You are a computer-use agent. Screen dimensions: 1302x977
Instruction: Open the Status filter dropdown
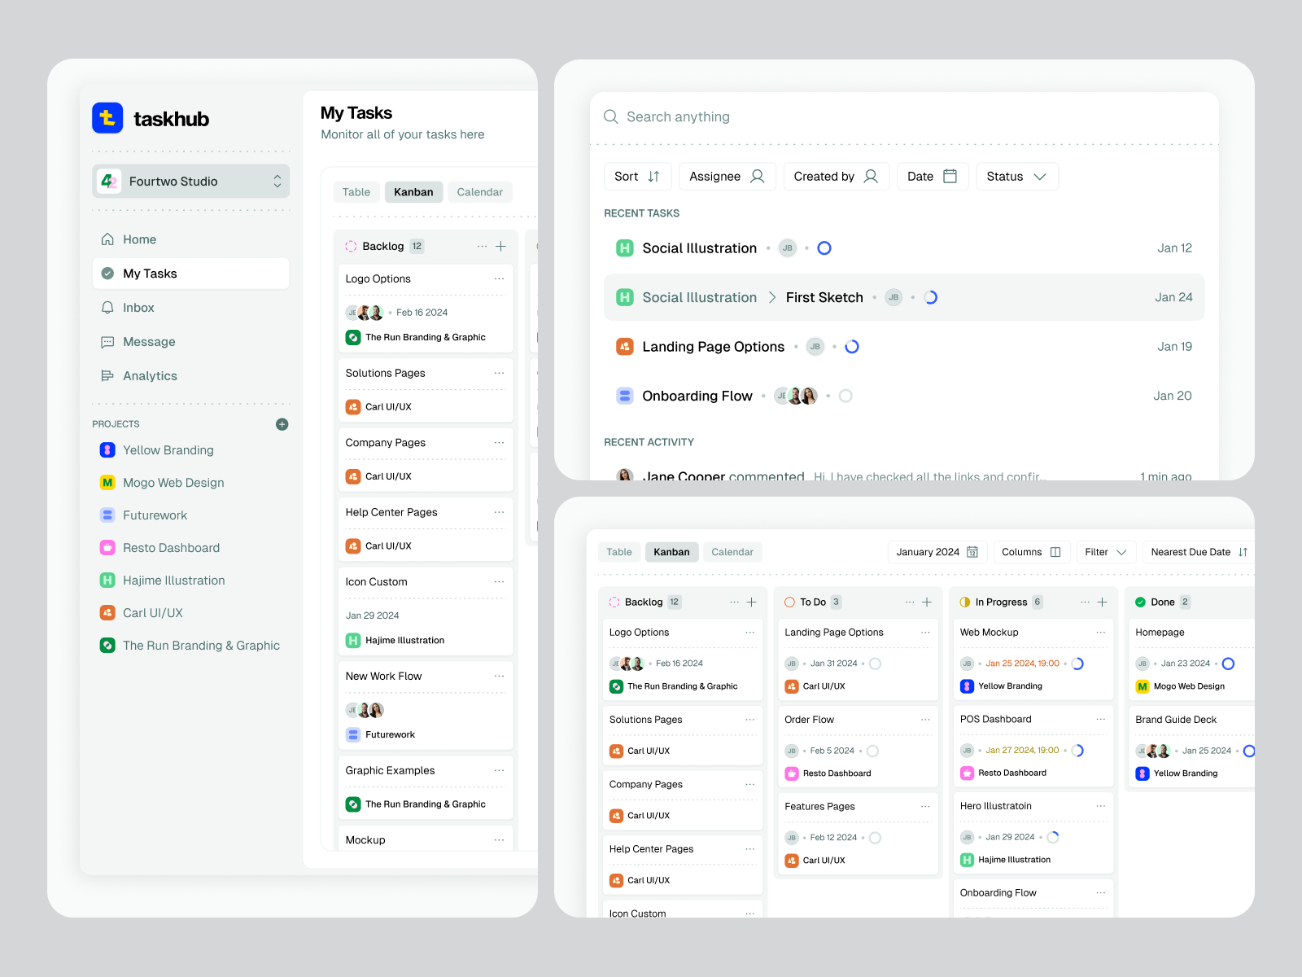[1017, 176]
